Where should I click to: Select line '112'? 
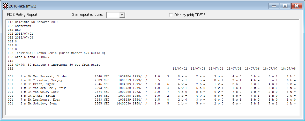pos(10,61)
